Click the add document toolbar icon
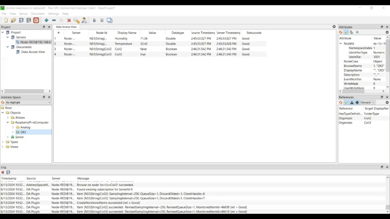The width and height of the screenshot is (390, 219). point(94,20)
